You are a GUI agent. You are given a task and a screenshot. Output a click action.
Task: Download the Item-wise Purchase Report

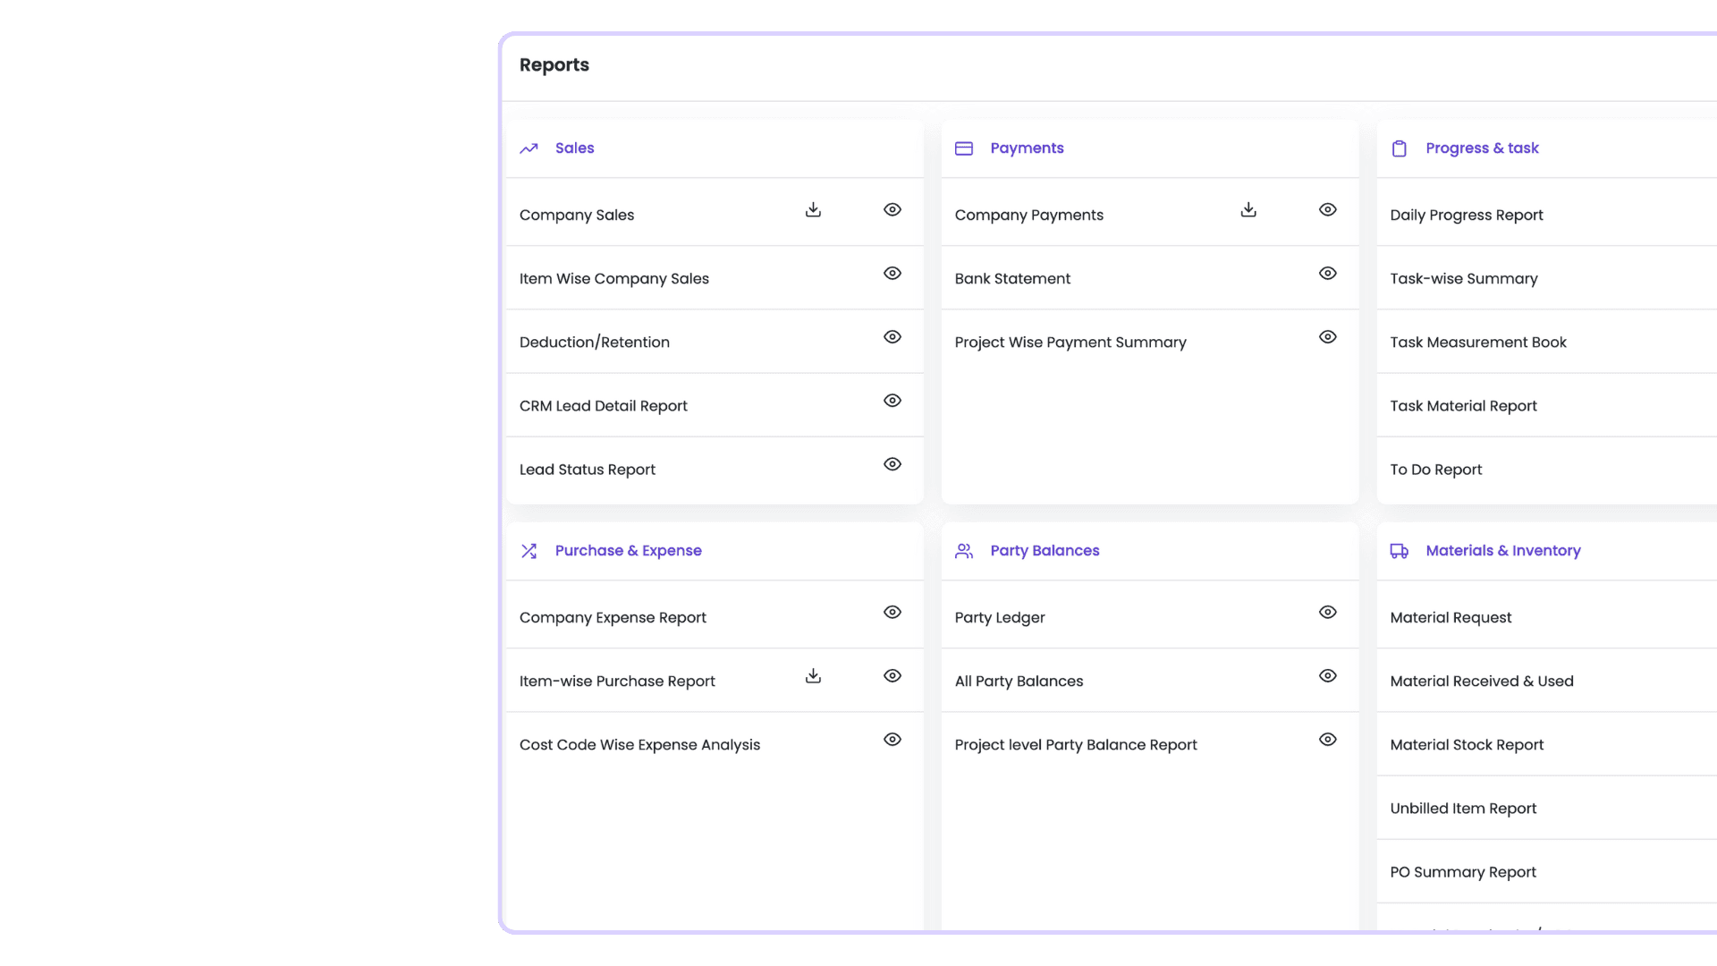[813, 675]
